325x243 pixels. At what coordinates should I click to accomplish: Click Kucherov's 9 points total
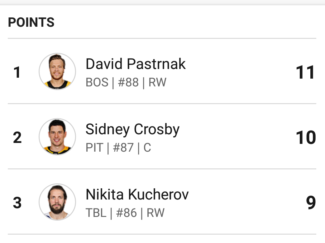click(x=311, y=203)
